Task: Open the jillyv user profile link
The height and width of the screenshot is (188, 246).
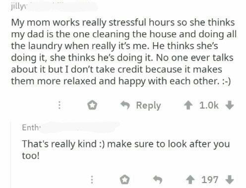Action: click(x=18, y=7)
